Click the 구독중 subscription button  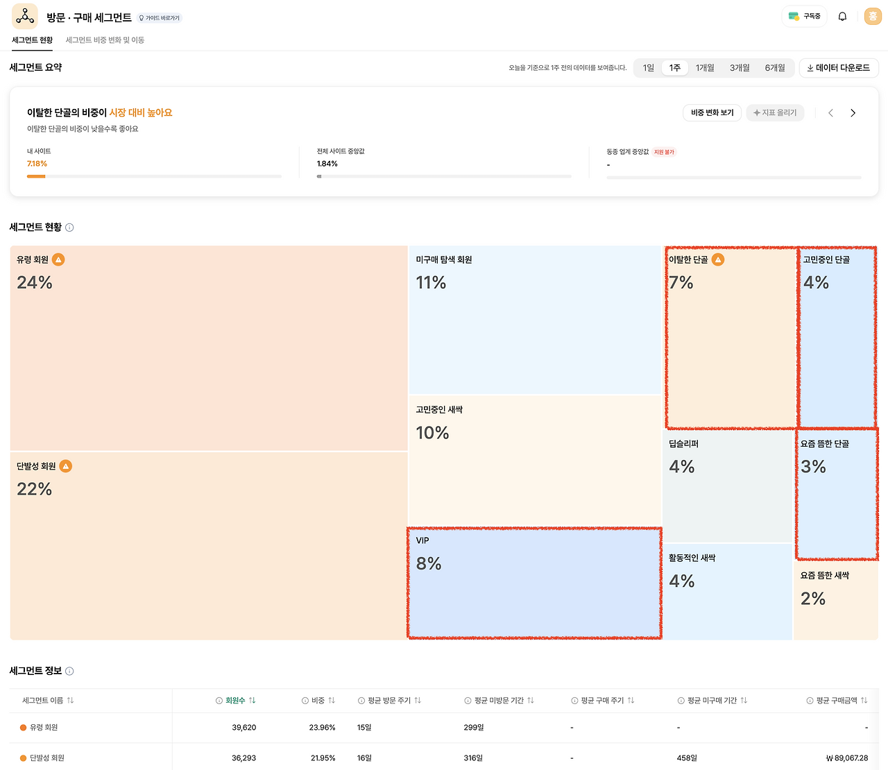pyautogui.click(x=804, y=16)
